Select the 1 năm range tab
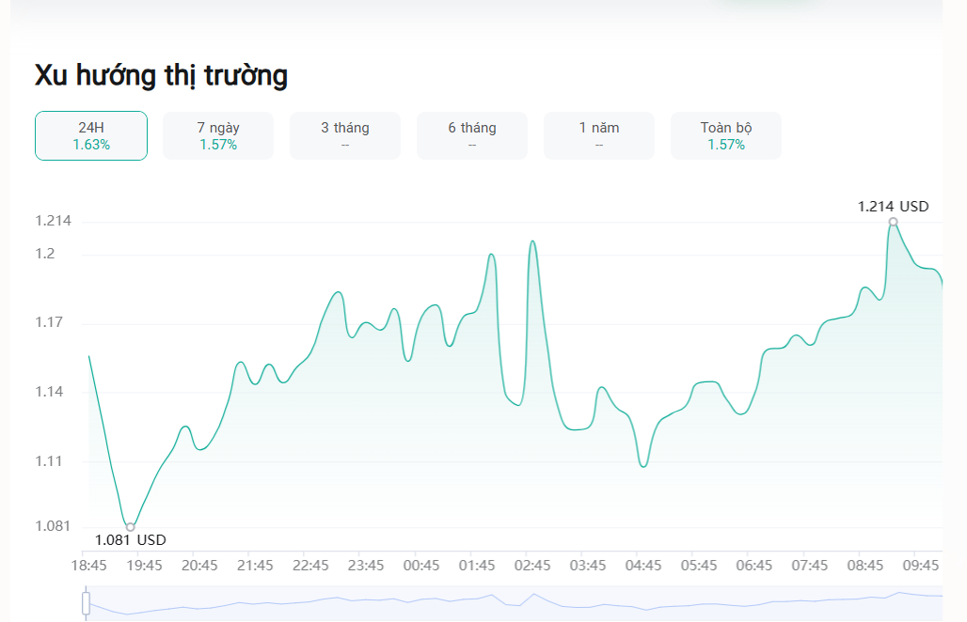Image resolution: width=967 pixels, height=622 pixels. 599,135
